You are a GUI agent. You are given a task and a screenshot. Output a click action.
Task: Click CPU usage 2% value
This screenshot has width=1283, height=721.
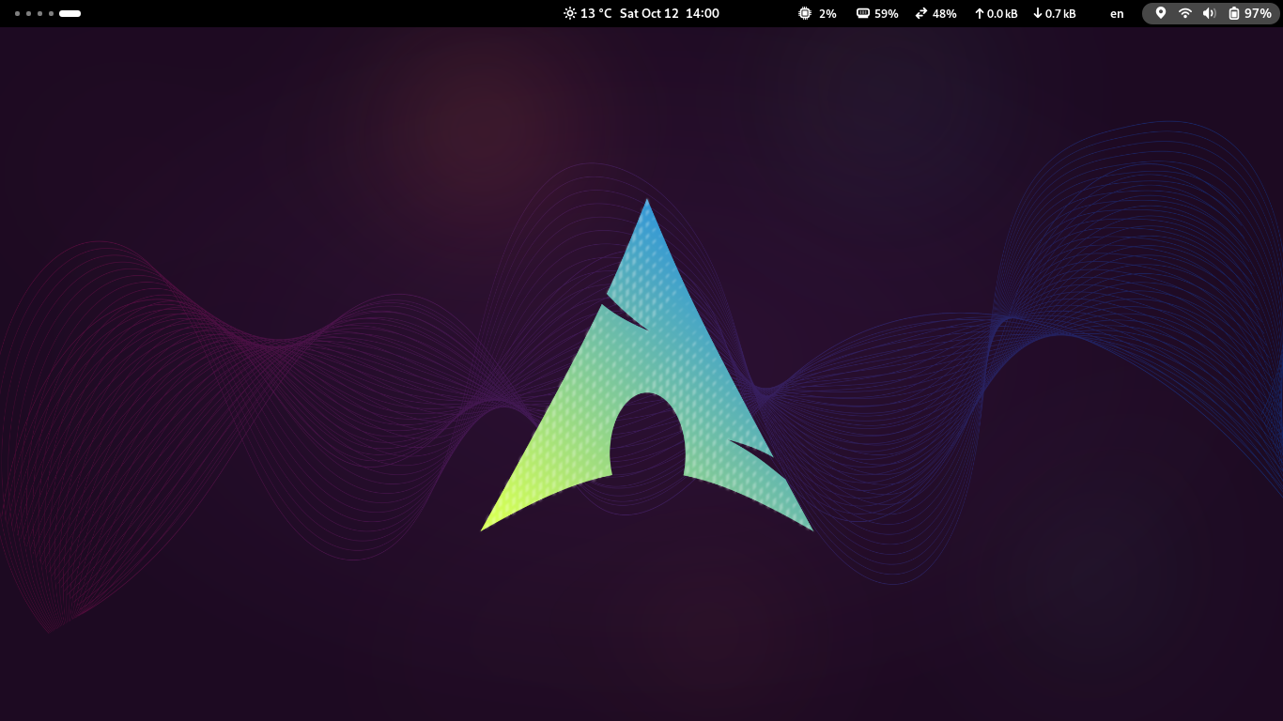point(827,13)
